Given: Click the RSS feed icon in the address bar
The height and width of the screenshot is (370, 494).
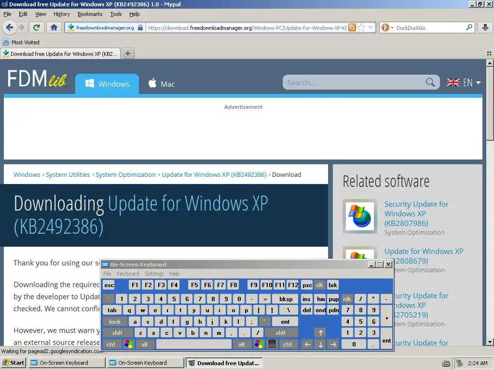Looking at the screenshot, I should (x=352, y=27).
